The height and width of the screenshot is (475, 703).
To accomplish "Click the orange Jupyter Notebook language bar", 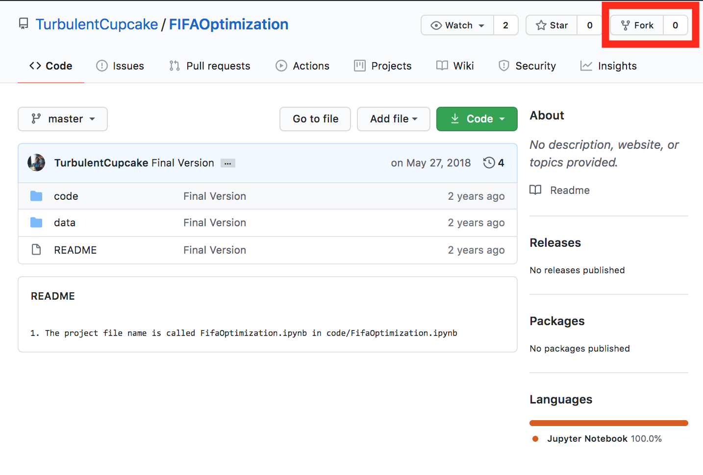I will (x=608, y=423).
